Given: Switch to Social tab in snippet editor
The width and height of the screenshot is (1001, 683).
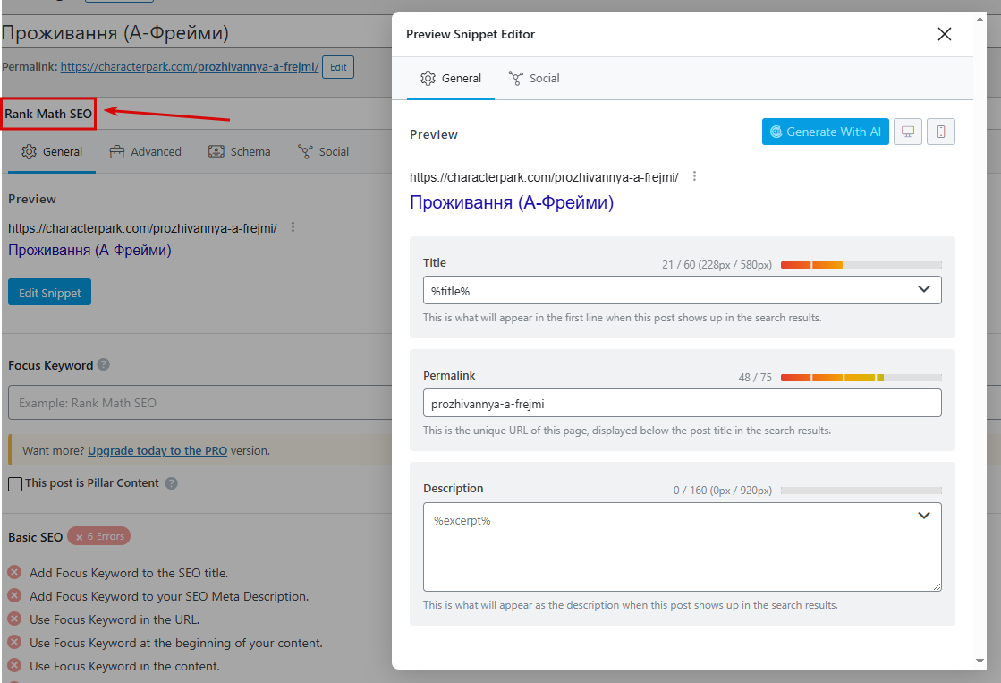Looking at the screenshot, I should click(x=534, y=78).
